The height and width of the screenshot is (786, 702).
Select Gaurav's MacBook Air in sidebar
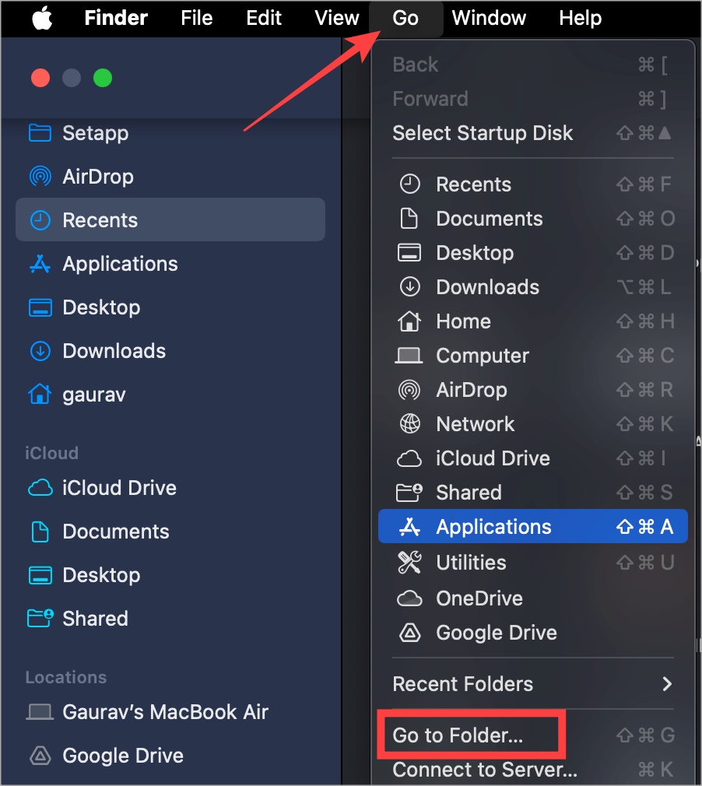[170, 712]
